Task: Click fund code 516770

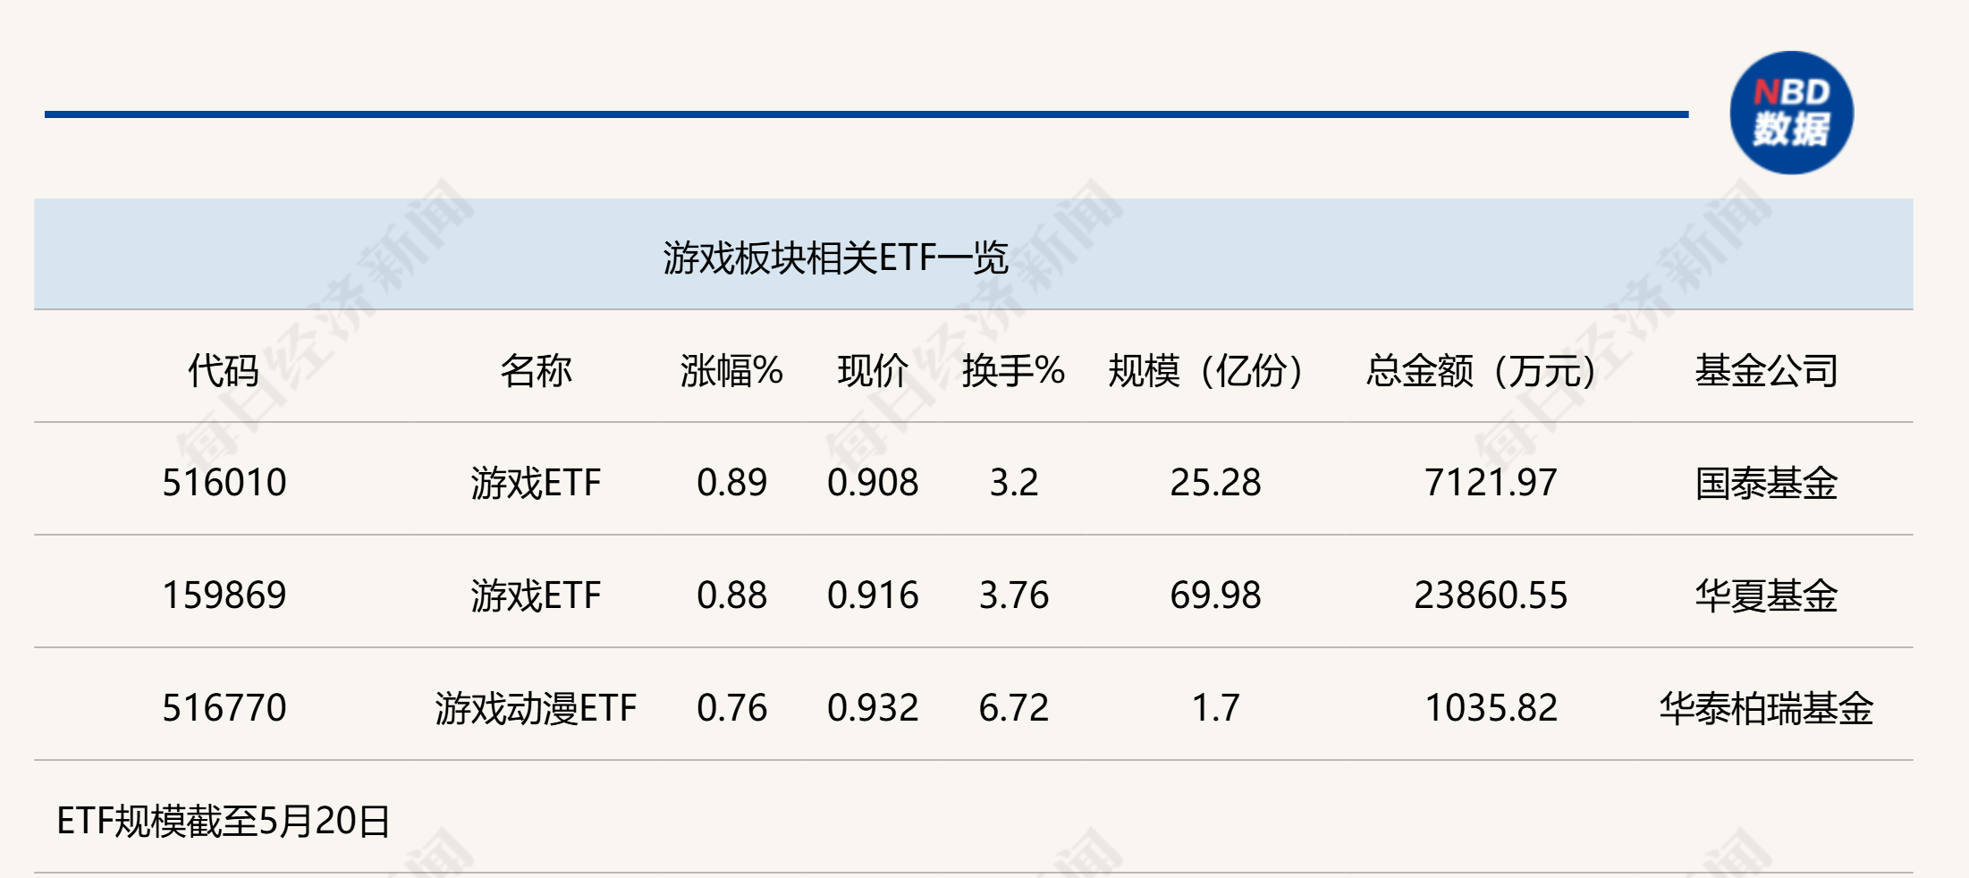Action: (224, 708)
